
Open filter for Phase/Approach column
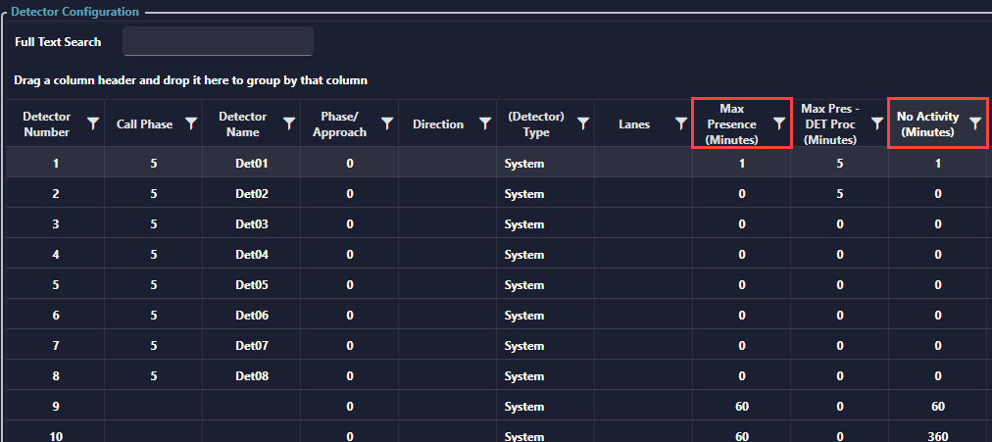point(387,123)
